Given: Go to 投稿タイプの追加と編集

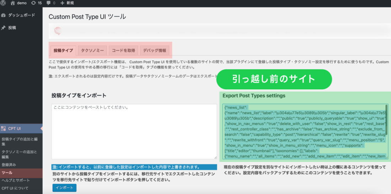Looking at the screenshot, I should point(19,142).
